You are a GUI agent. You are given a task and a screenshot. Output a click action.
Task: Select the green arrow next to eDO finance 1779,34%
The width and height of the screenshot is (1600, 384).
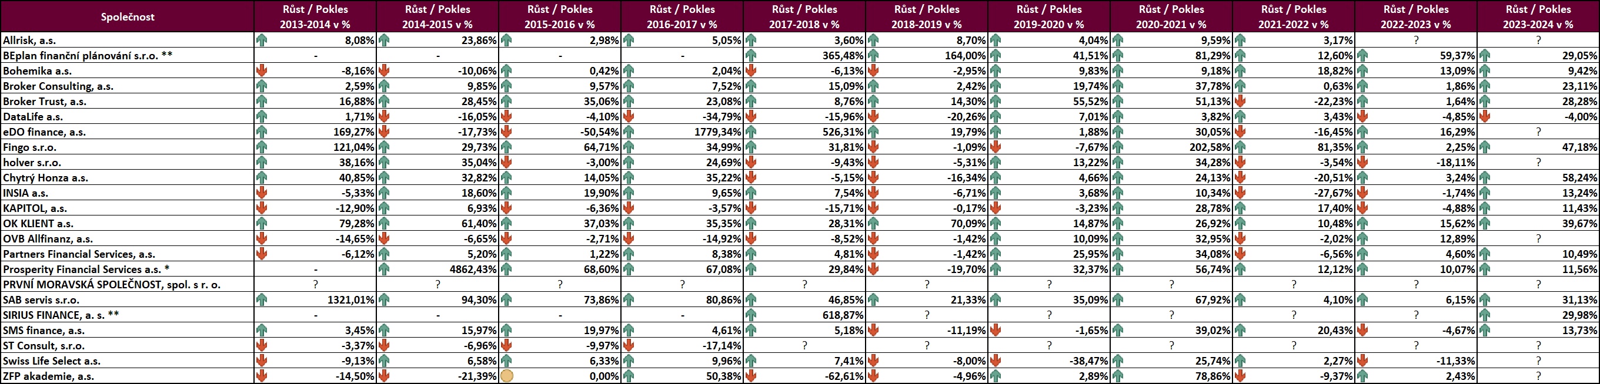pos(629,132)
